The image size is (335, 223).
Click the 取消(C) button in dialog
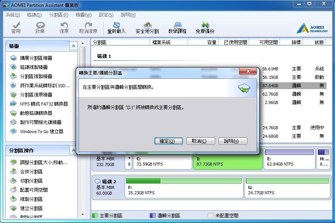click(x=200, y=141)
